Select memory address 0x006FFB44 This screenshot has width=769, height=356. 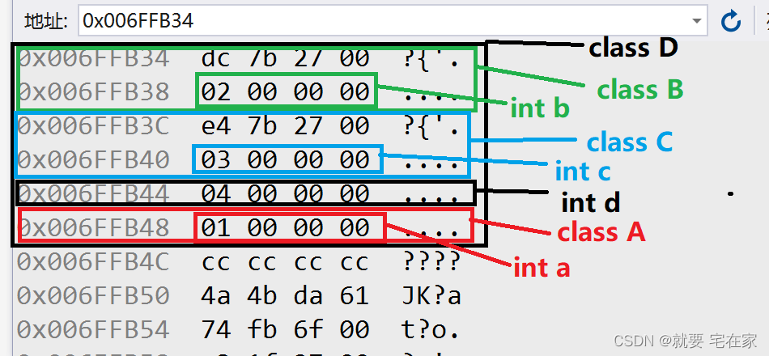94,194
